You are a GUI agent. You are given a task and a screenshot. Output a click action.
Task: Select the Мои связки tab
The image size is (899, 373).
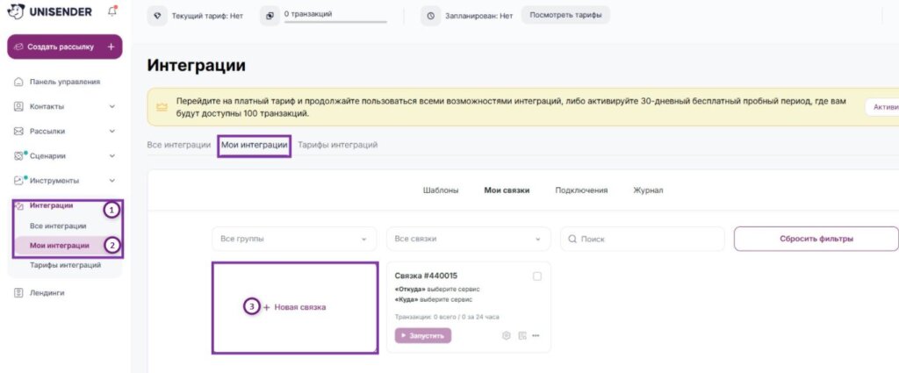point(507,190)
